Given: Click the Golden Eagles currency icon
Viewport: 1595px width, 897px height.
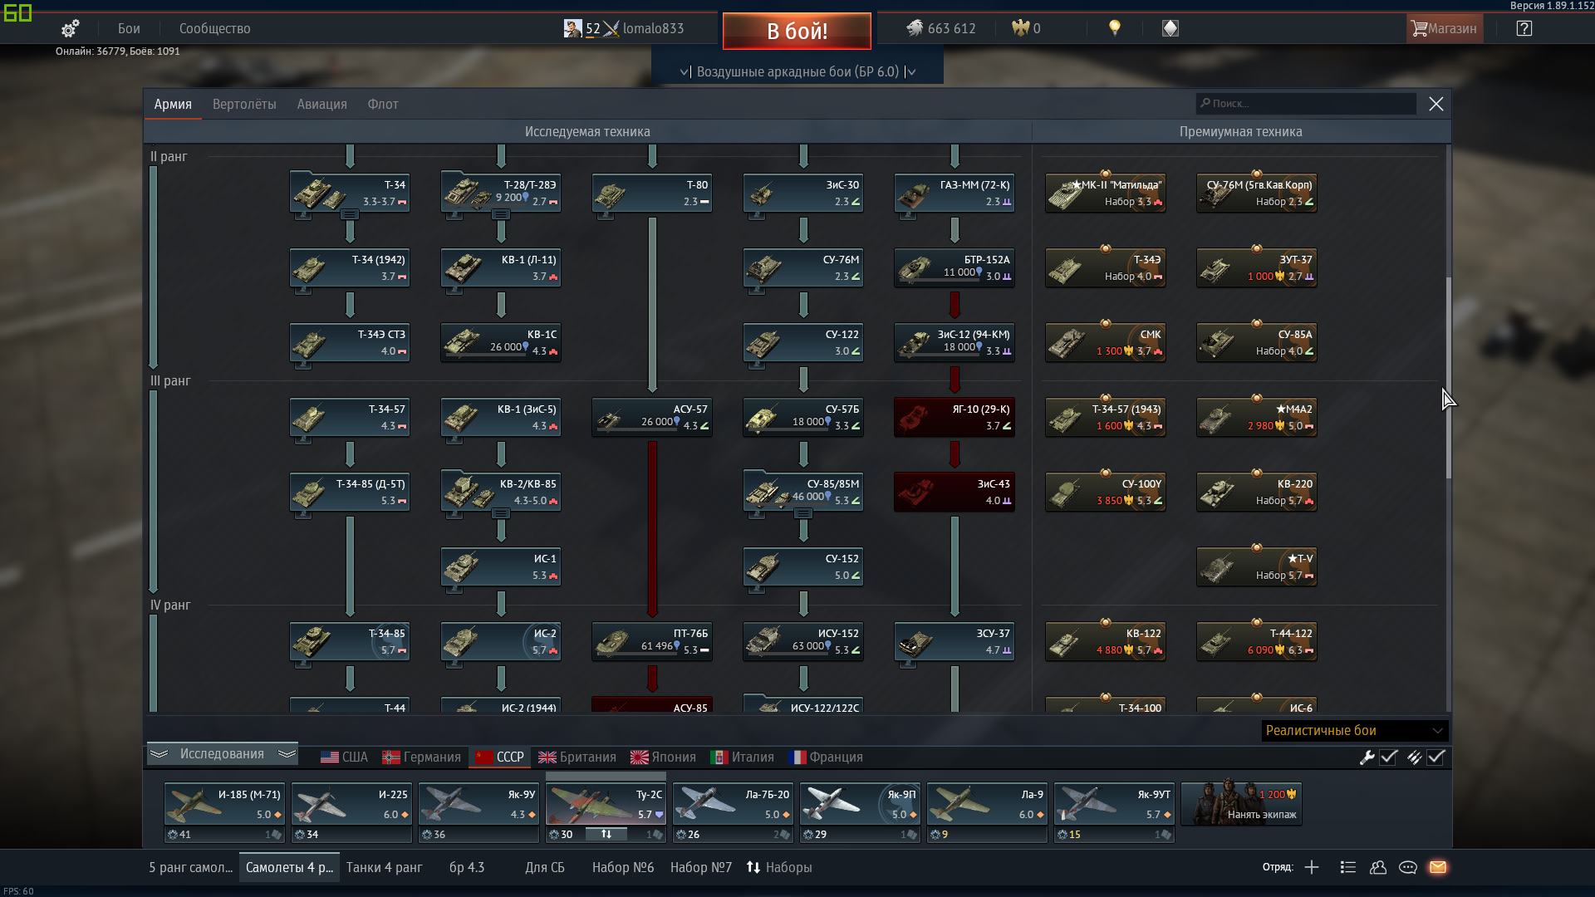Looking at the screenshot, I should click(x=1020, y=28).
